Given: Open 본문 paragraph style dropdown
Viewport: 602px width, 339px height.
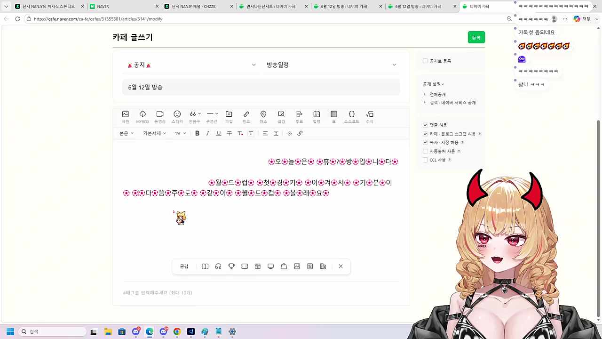Looking at the screenshot, I should [x=127, y=133].
